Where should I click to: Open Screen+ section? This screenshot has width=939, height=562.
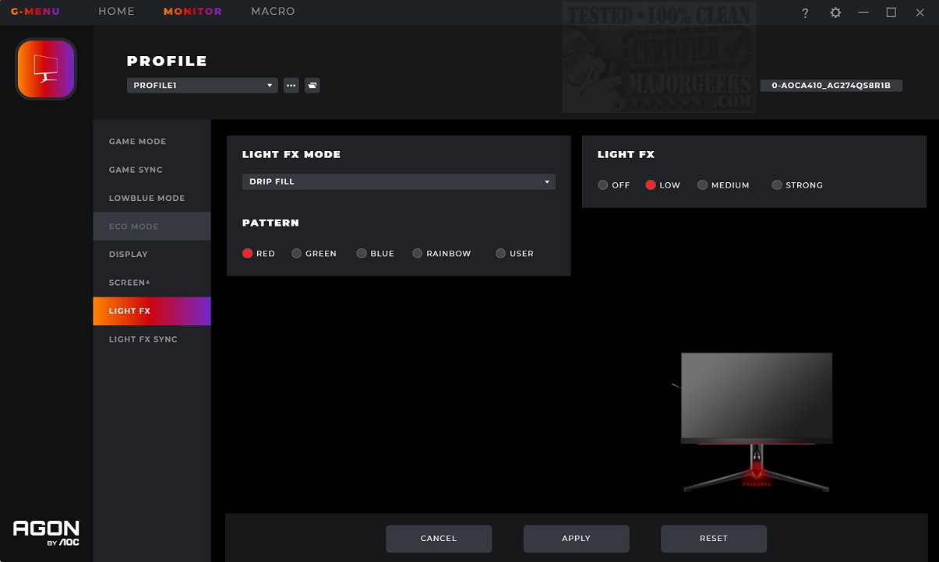click(152, 283)
